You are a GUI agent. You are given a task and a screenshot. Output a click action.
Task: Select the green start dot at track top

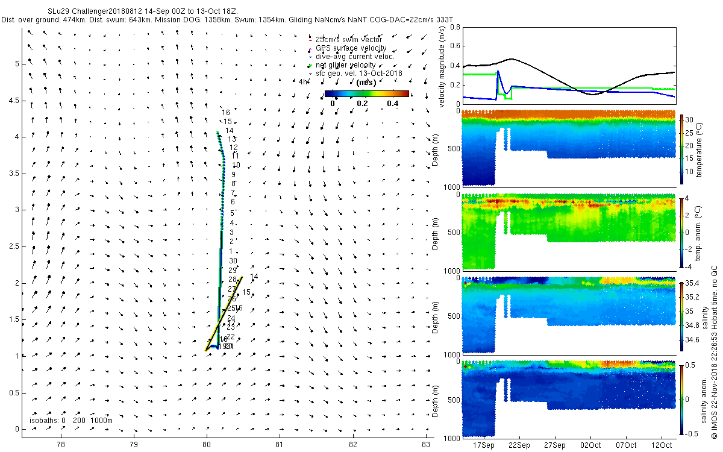pyautogui.click(x=218, y=133)
